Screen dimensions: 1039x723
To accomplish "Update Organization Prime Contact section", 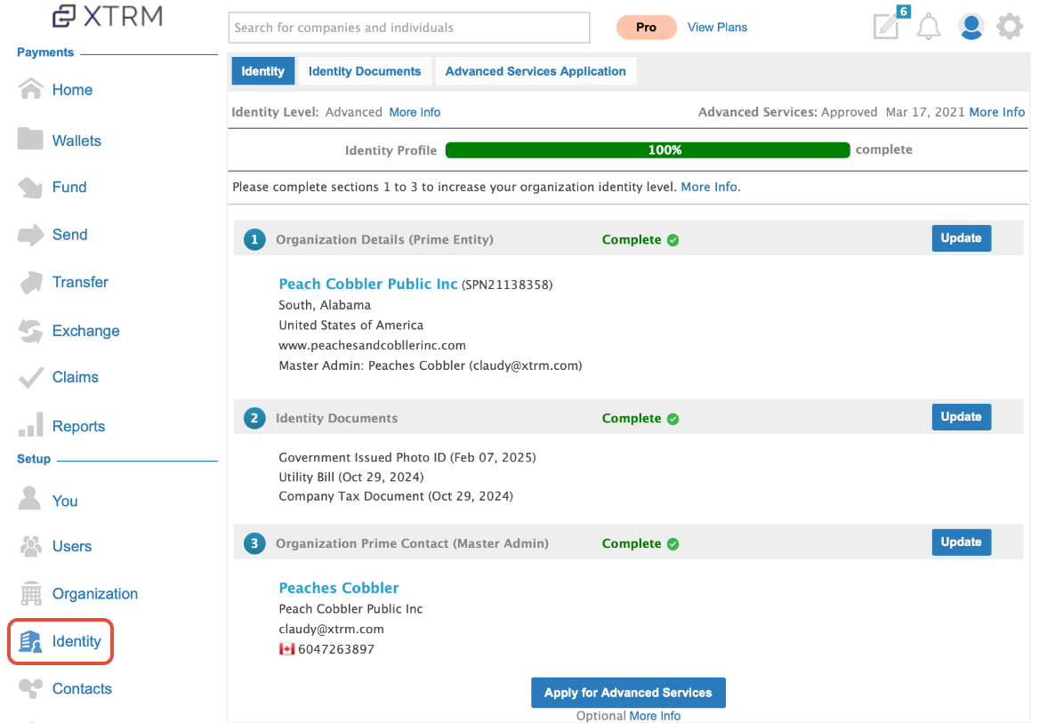I will [961, 542].
